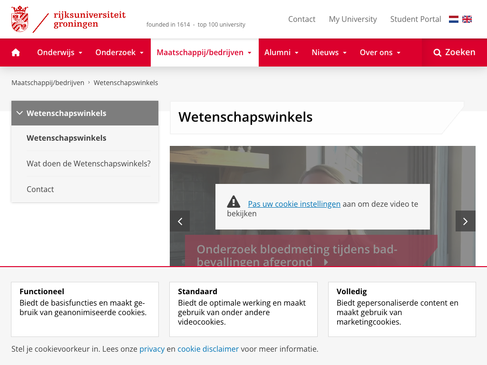The width and height of the screenshot is (487, 365).
Task: Switch to English via UK flag icon
Action: point(467,19)
